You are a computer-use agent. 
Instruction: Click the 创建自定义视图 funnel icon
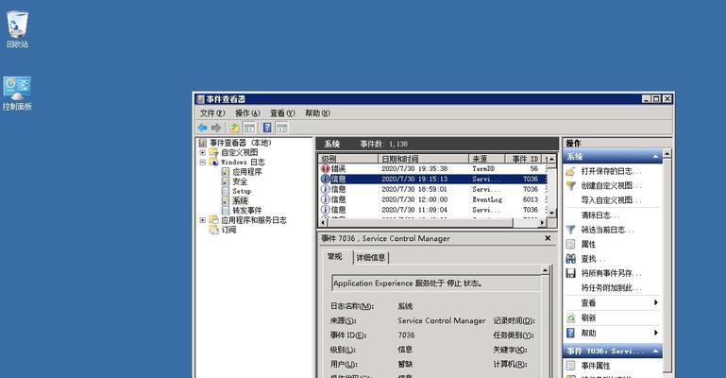[x=571, y=186]
